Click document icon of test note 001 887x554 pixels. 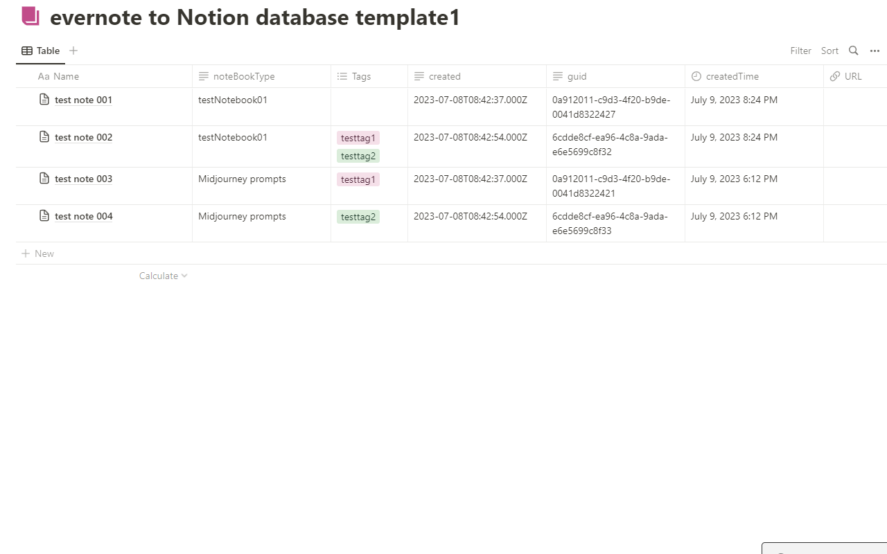(x=44, y=100)
